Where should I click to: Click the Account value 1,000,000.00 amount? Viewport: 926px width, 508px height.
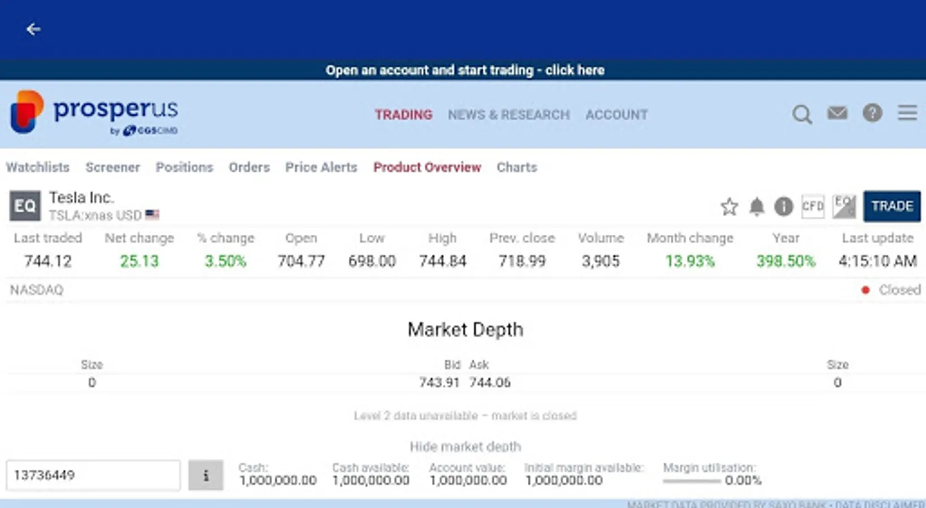[x=468, y=481]
